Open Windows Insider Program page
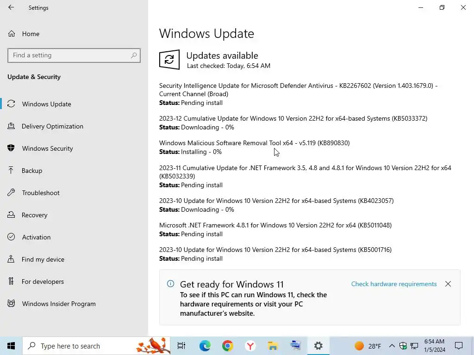Image resolution: width=474 pixels, height=355 pixels. 59,304
